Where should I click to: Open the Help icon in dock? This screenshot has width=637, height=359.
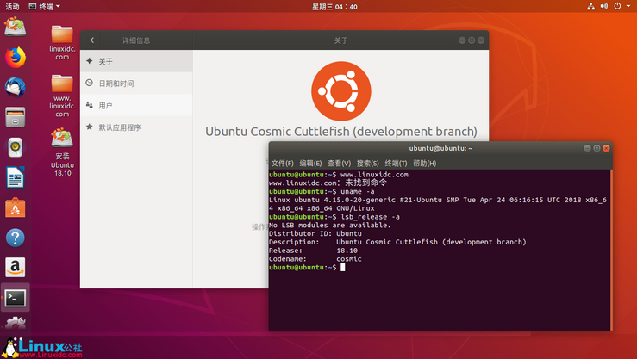coord(16,238)
